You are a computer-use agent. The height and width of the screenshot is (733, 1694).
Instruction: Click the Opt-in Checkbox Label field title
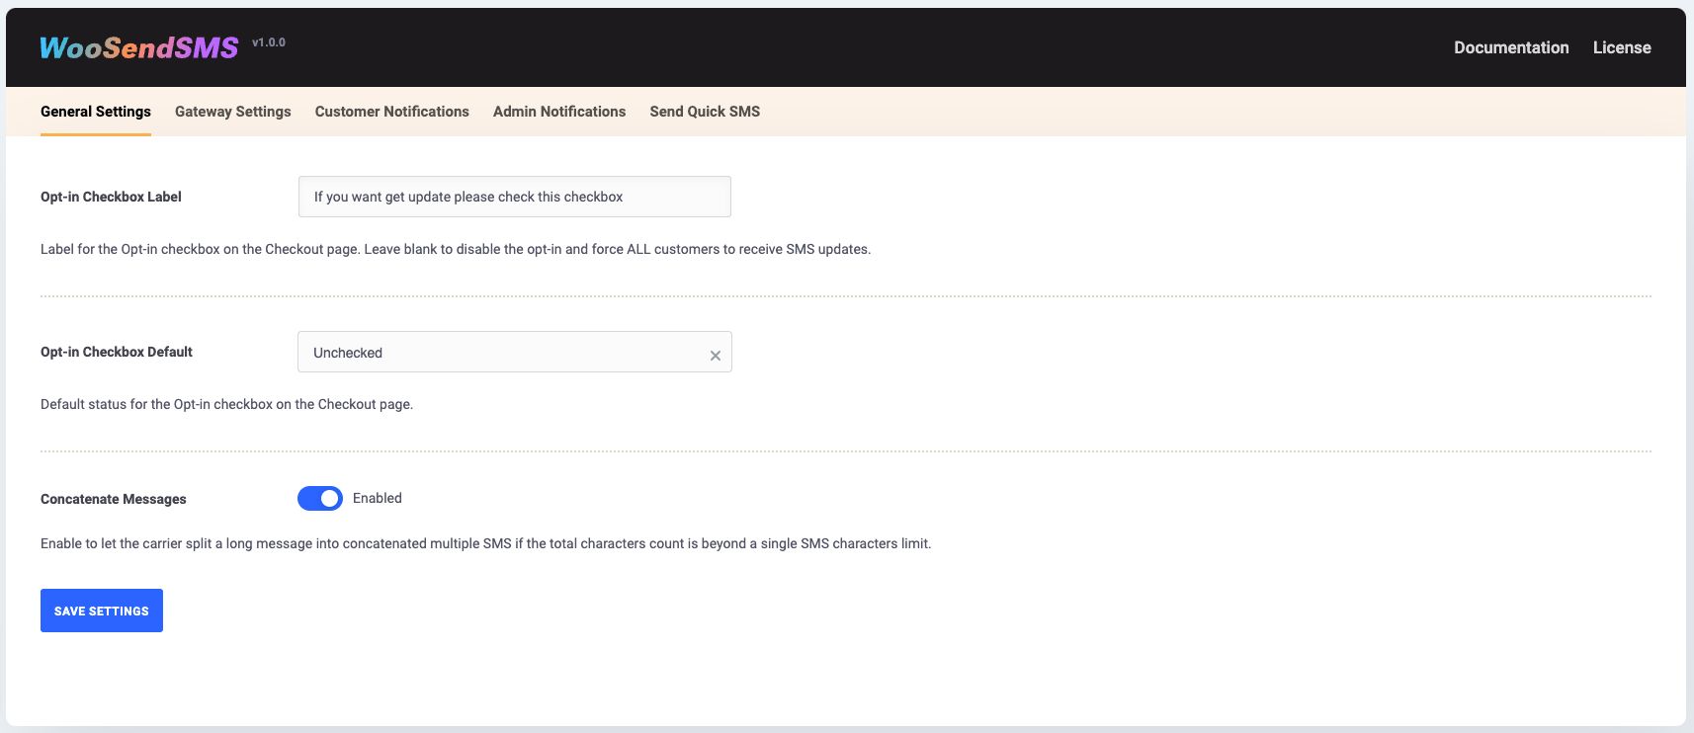pos(111,197)
